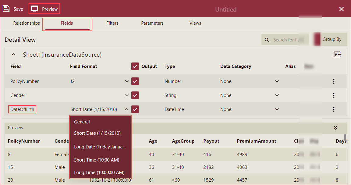The width and height of the screenshot is (351, 185).
Task: Collapse the Sheet1(InsuranceDataSource) section
Action: (13, 54)
